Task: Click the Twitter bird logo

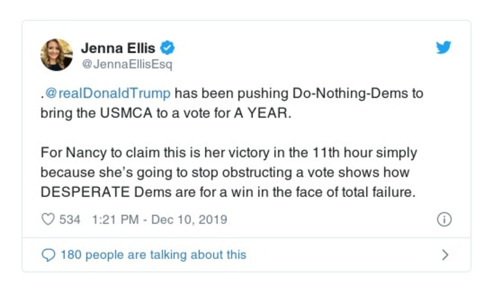Action: click(x=443, y=48)
